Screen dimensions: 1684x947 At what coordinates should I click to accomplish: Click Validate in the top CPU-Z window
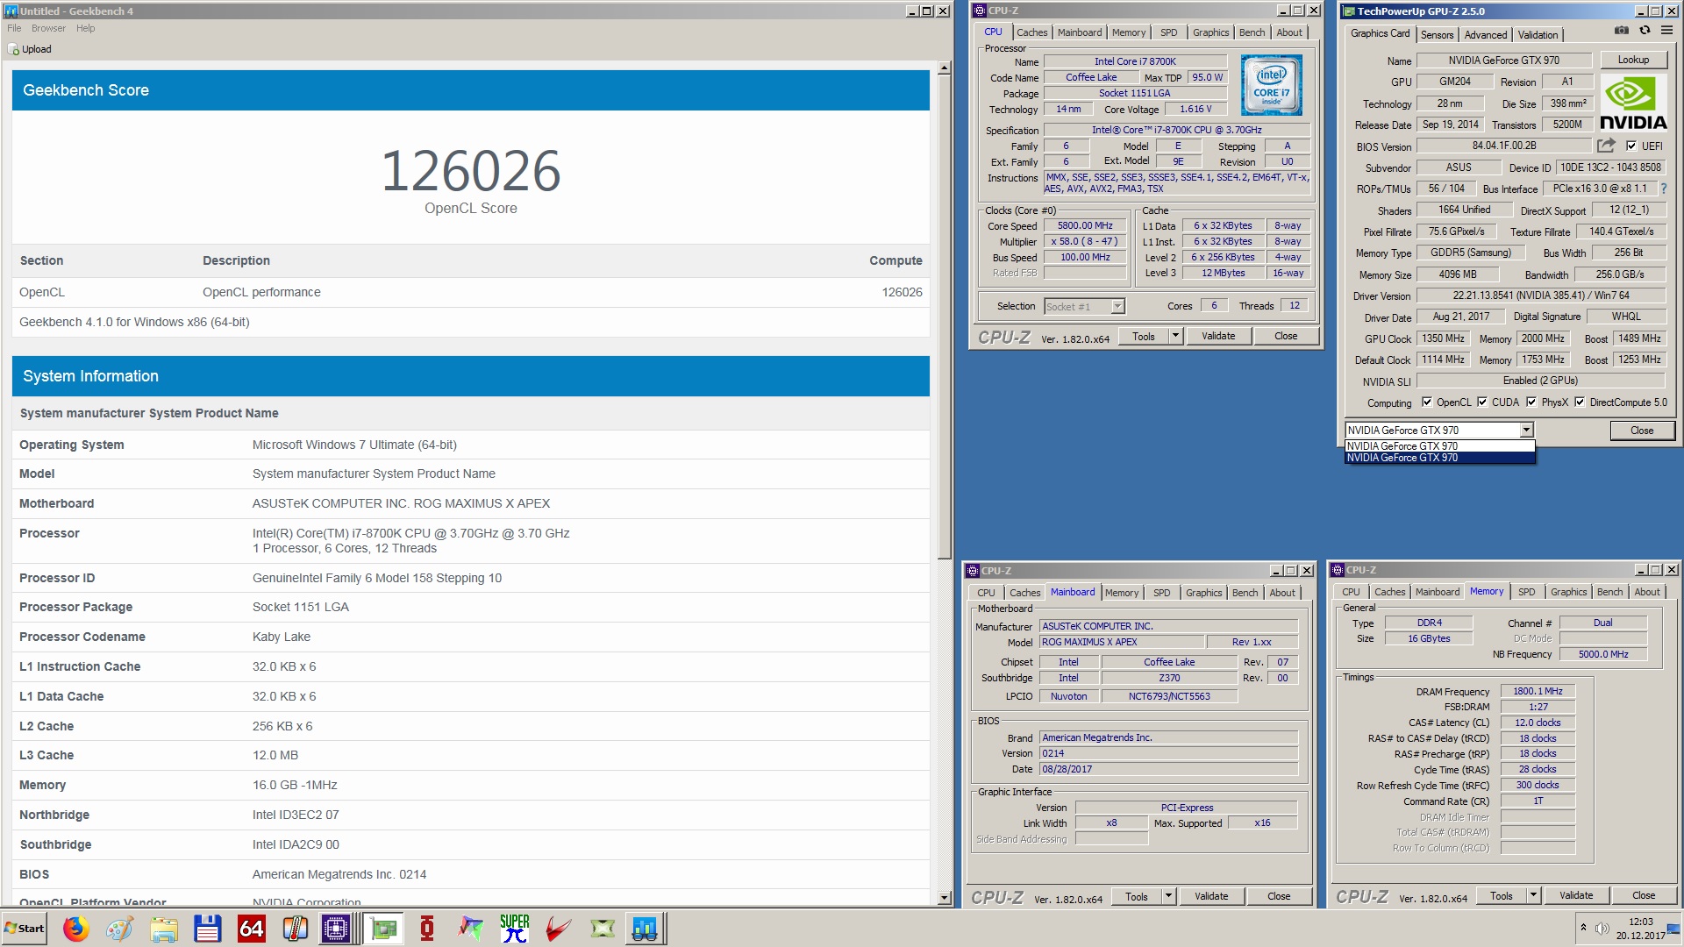click(x=1218, y=336)
